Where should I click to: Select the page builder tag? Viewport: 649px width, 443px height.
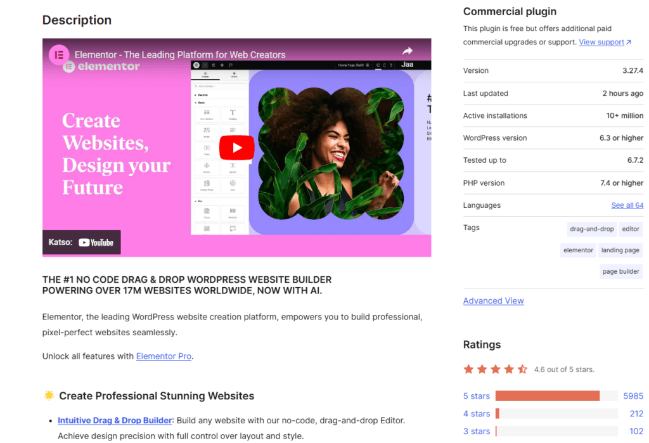coord(621,271)
